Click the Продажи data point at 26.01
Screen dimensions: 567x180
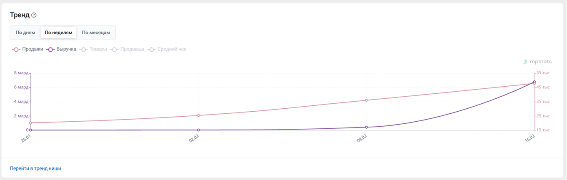tap(31, 123)
